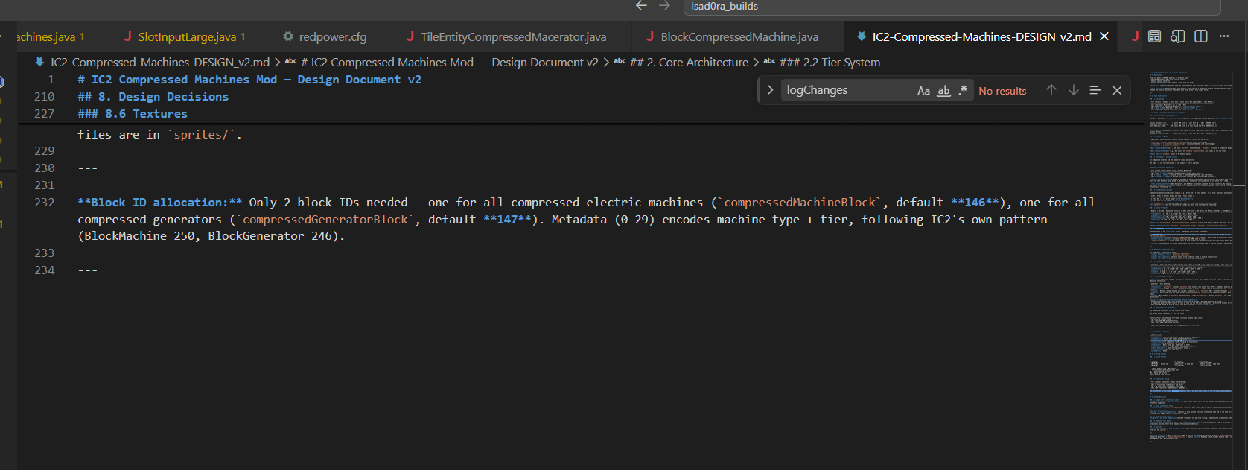
Task: Open the lsad0ra_builds command center search
Action: 952,7
